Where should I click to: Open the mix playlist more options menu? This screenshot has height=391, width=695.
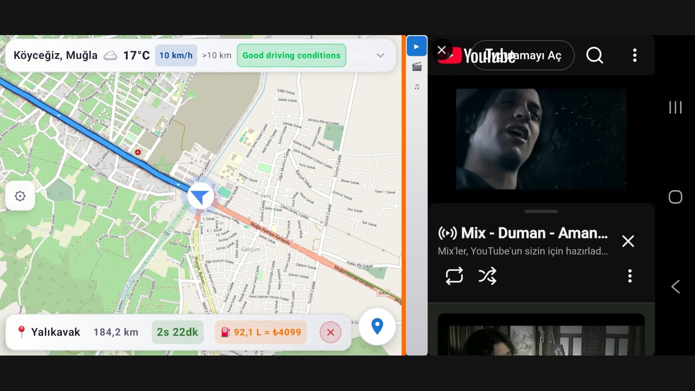pyautogui.click(x=630, y=276)
